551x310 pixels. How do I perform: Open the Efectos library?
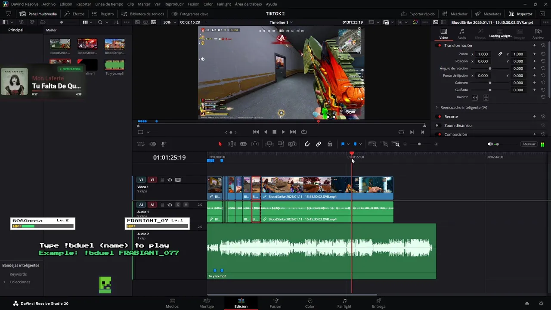click(74, 14)
